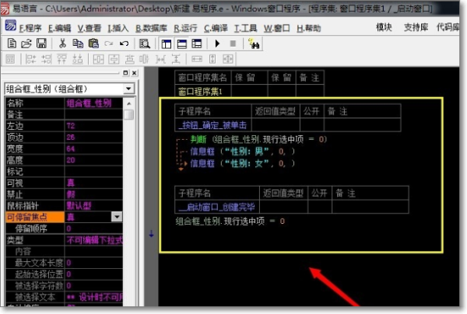The width and height of the screenshot is (467, 314).
Task: Click the same height icon
Action: [212, 59]
